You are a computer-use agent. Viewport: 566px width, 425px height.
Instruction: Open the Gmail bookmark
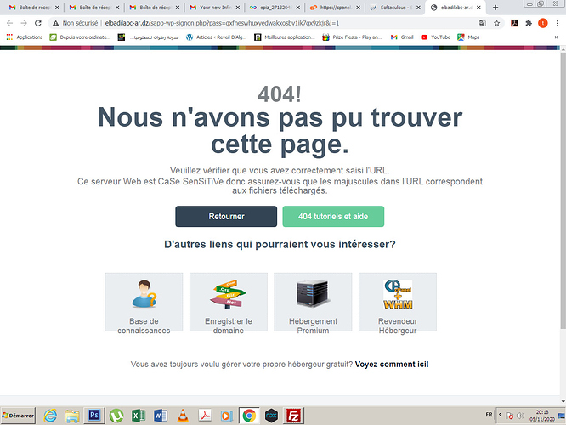402,37
